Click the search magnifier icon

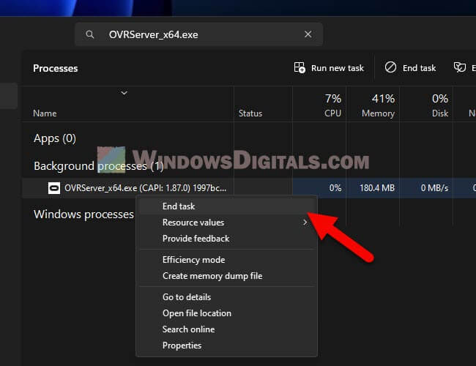click(90, 34)
